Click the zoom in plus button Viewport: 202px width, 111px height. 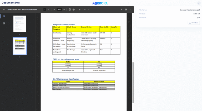coord(64,9)
